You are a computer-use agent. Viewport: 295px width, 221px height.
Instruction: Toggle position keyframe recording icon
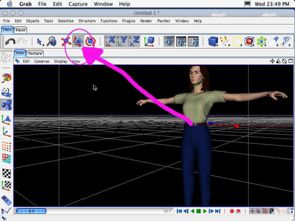point(252,211)
